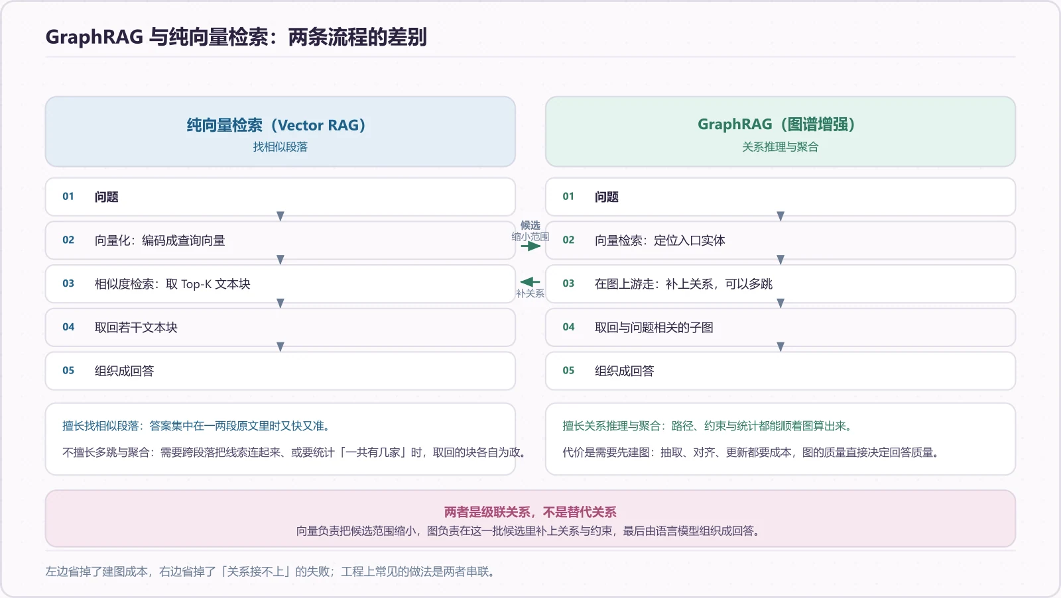Click the sentence beginning '向量负责把候选范围缩小'

(530, 531)
